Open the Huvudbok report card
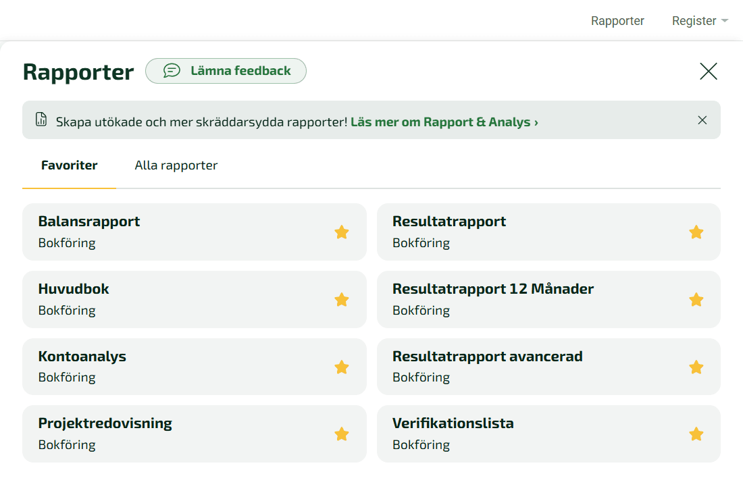This screenshot has height=499, width=743. point(169,299)
